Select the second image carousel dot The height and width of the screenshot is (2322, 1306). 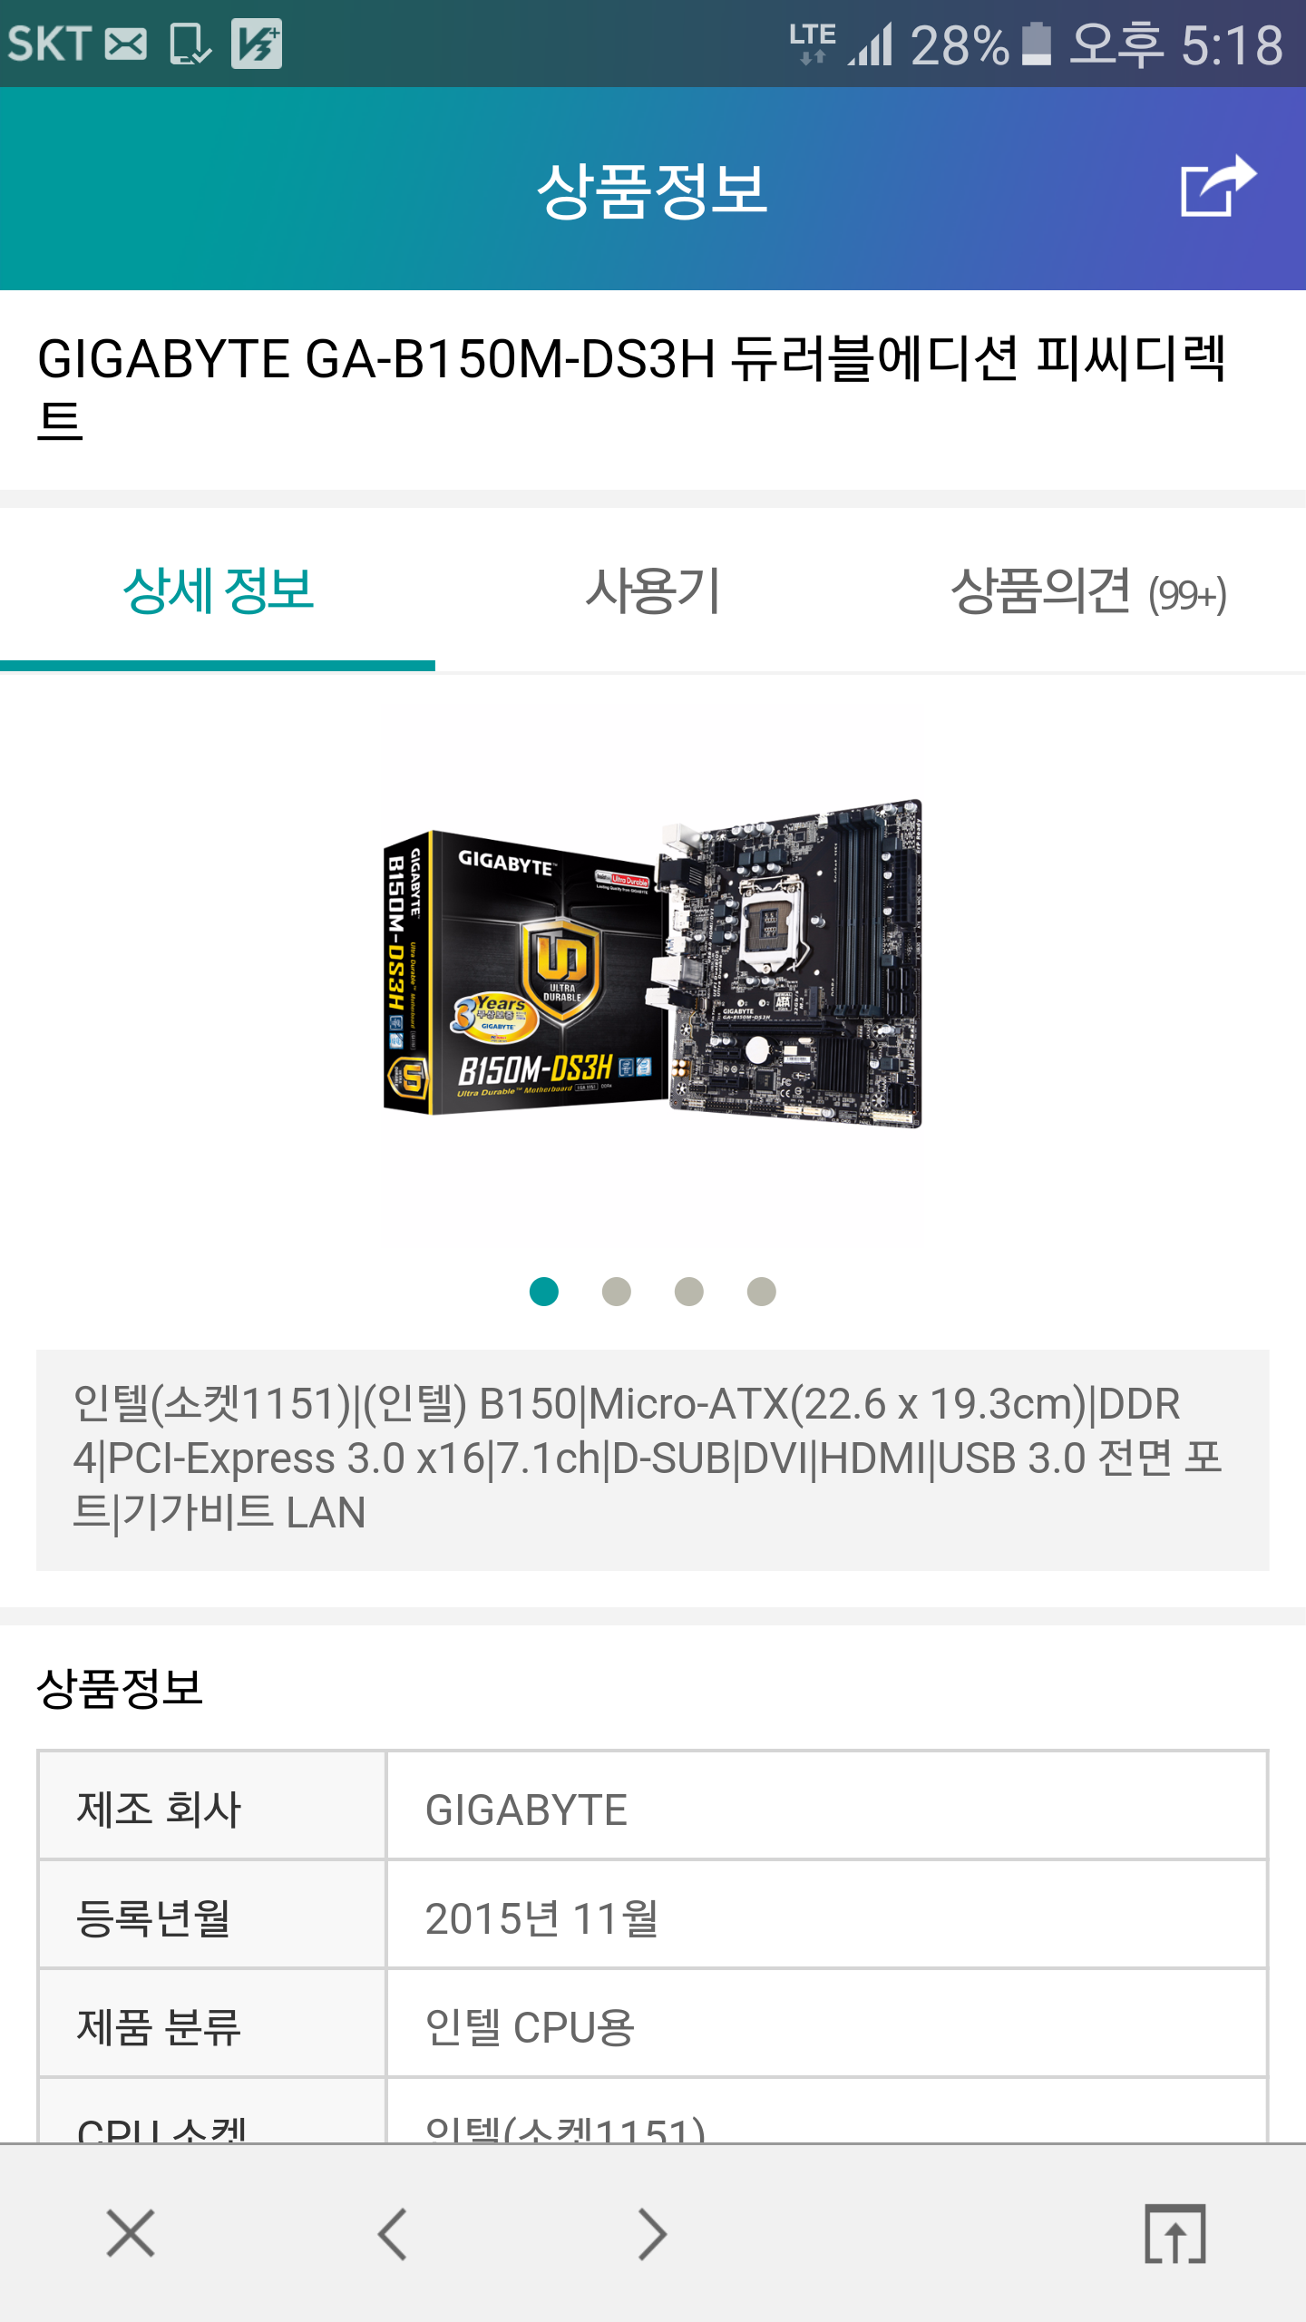pyautogui.click(x=617, y=1292)
